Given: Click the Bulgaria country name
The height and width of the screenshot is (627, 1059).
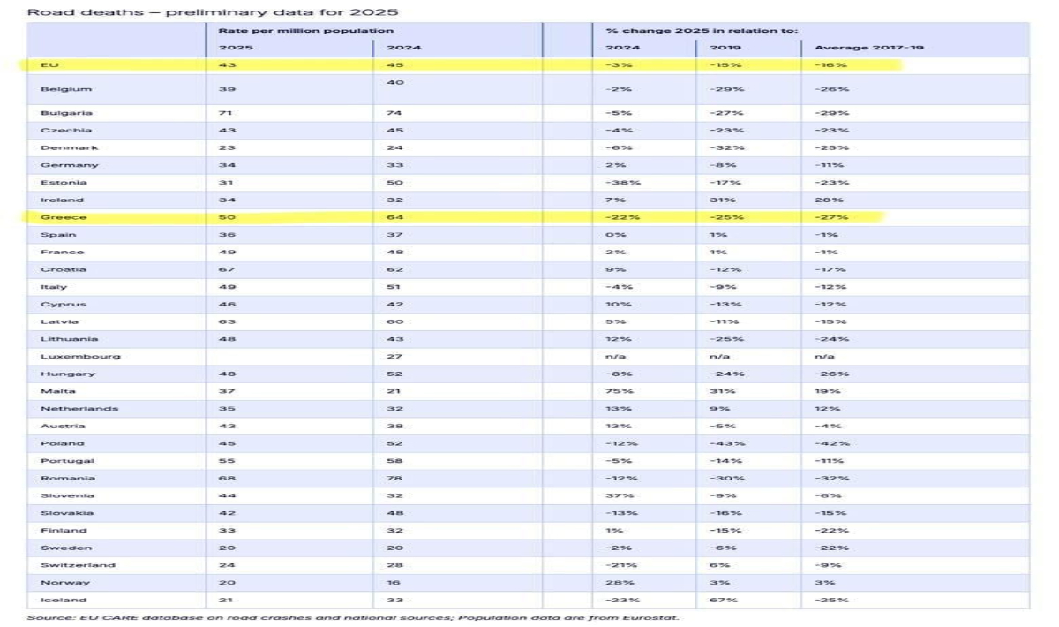Looking at the screenshot, I should (65, 113).
